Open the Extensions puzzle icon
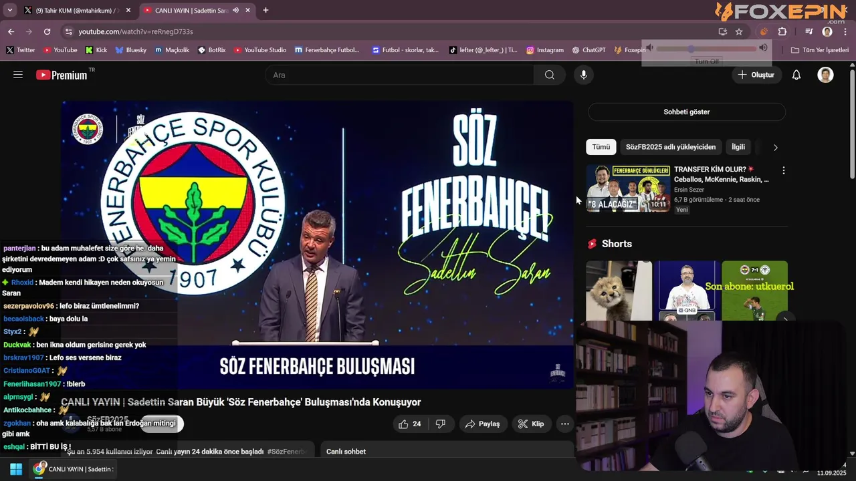Image resolution: width=856 pixels, height=481 pixels. tap(782, 31)
